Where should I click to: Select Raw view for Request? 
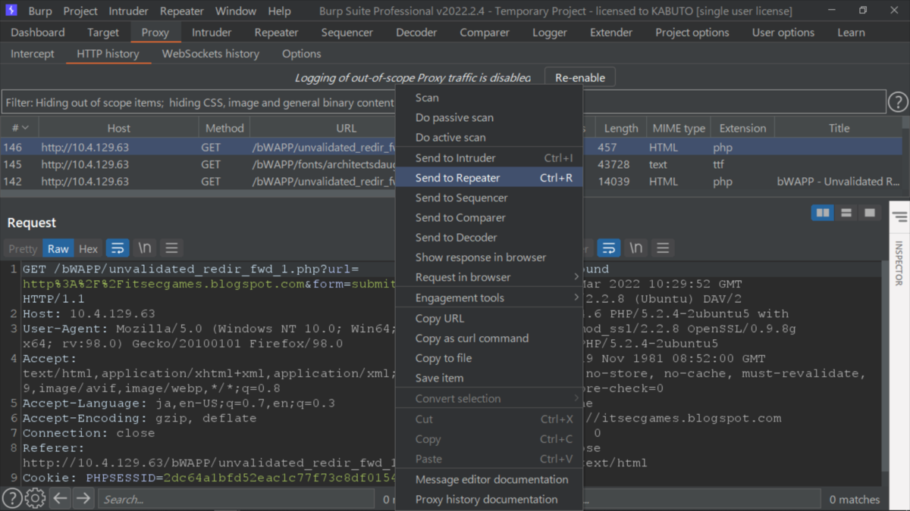(58, 248)
